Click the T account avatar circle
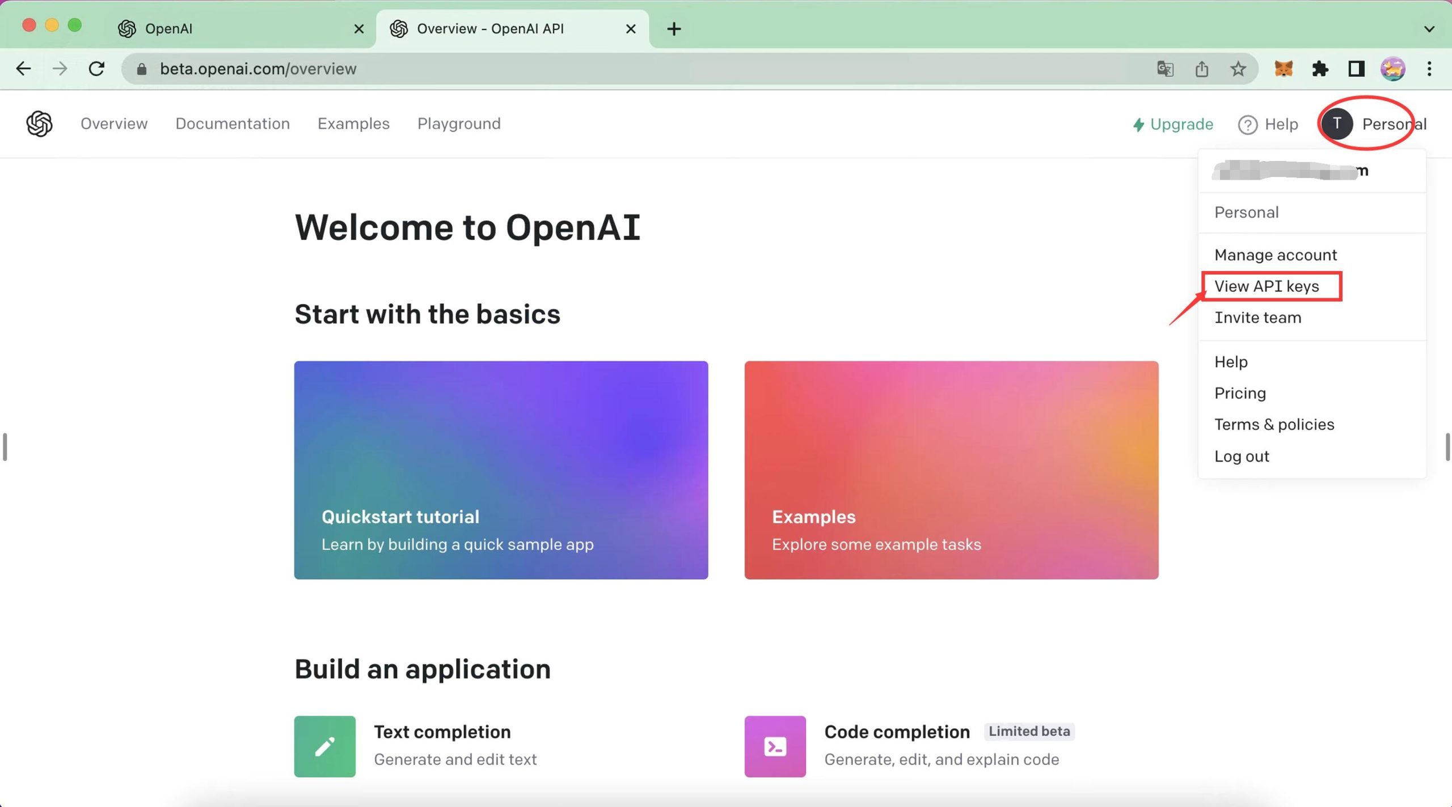1452x807 pixels. coord(1337,124)
